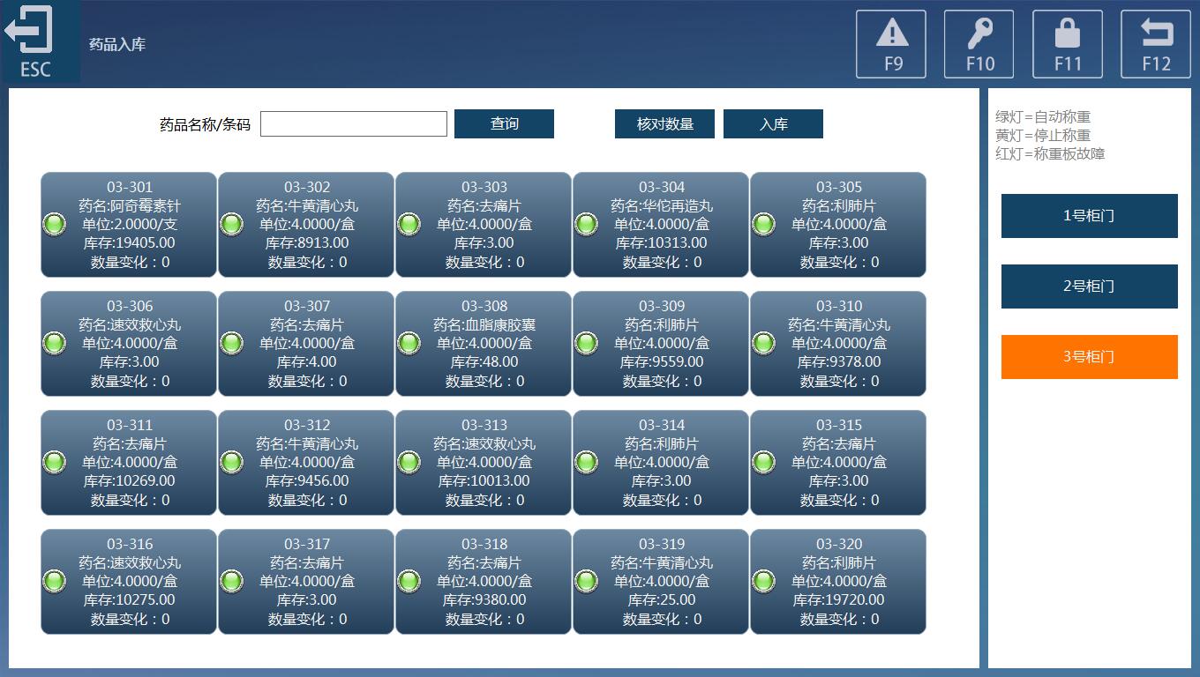The height and width of the screenshot is (677, 1200).
Task: Switch to cabinet door 1 (1号柜门)
Action: (x=1089, y=216)
